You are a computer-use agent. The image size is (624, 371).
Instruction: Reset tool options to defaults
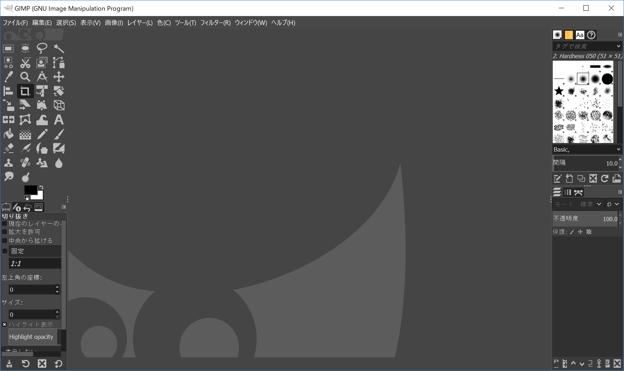(x=58, y=364)
